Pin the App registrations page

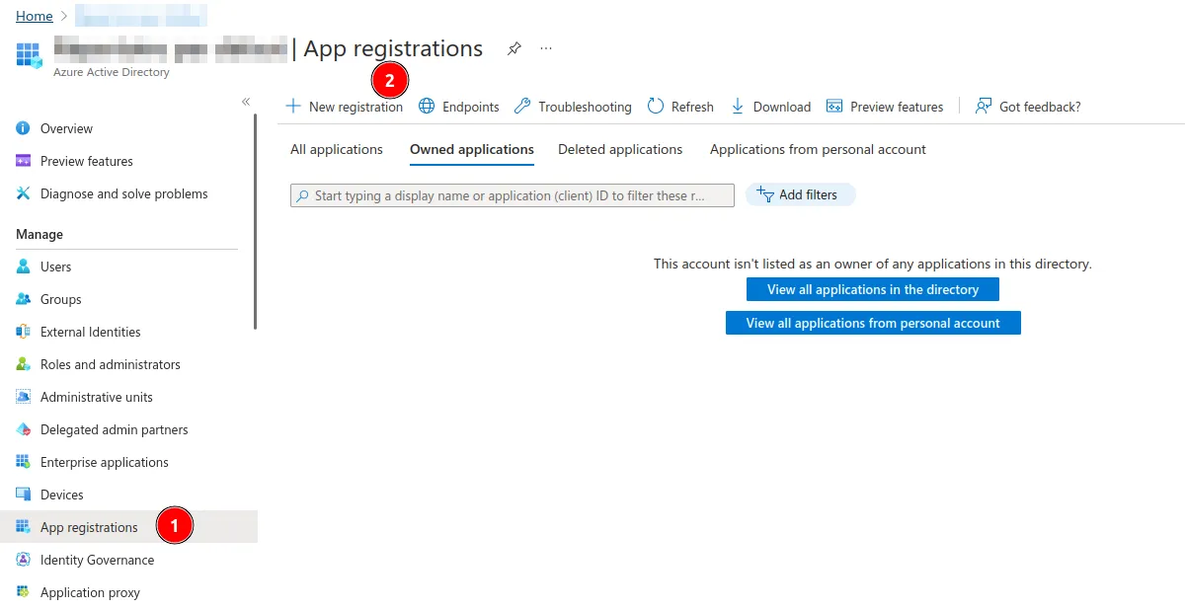click(x=513, y=48)
